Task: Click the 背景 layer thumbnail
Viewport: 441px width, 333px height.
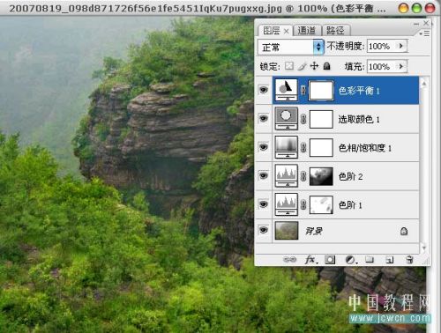Action: click(287, 231)
